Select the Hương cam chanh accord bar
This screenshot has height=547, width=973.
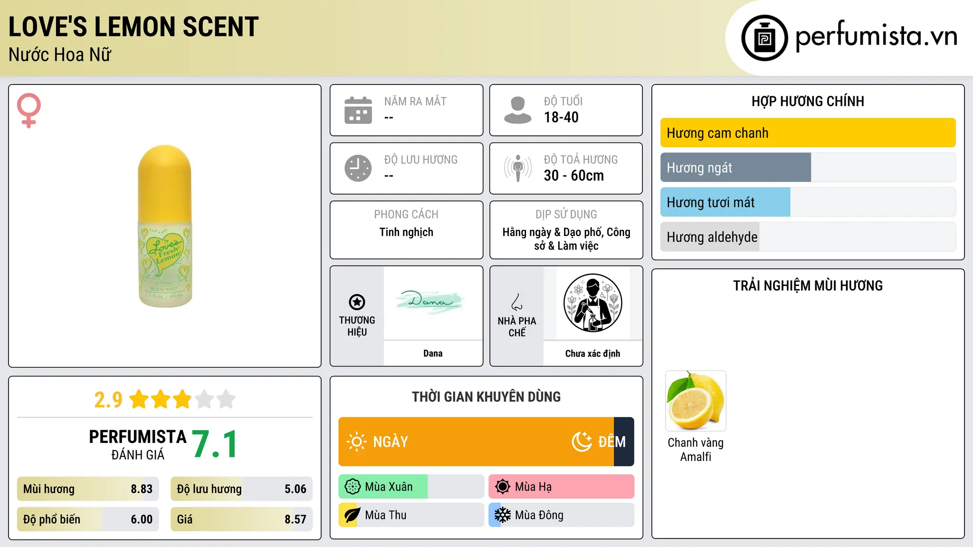coord(808,133)
